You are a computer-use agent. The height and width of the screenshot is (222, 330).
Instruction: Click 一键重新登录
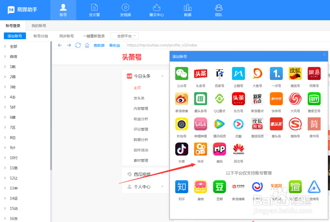(x=94, y=36)
